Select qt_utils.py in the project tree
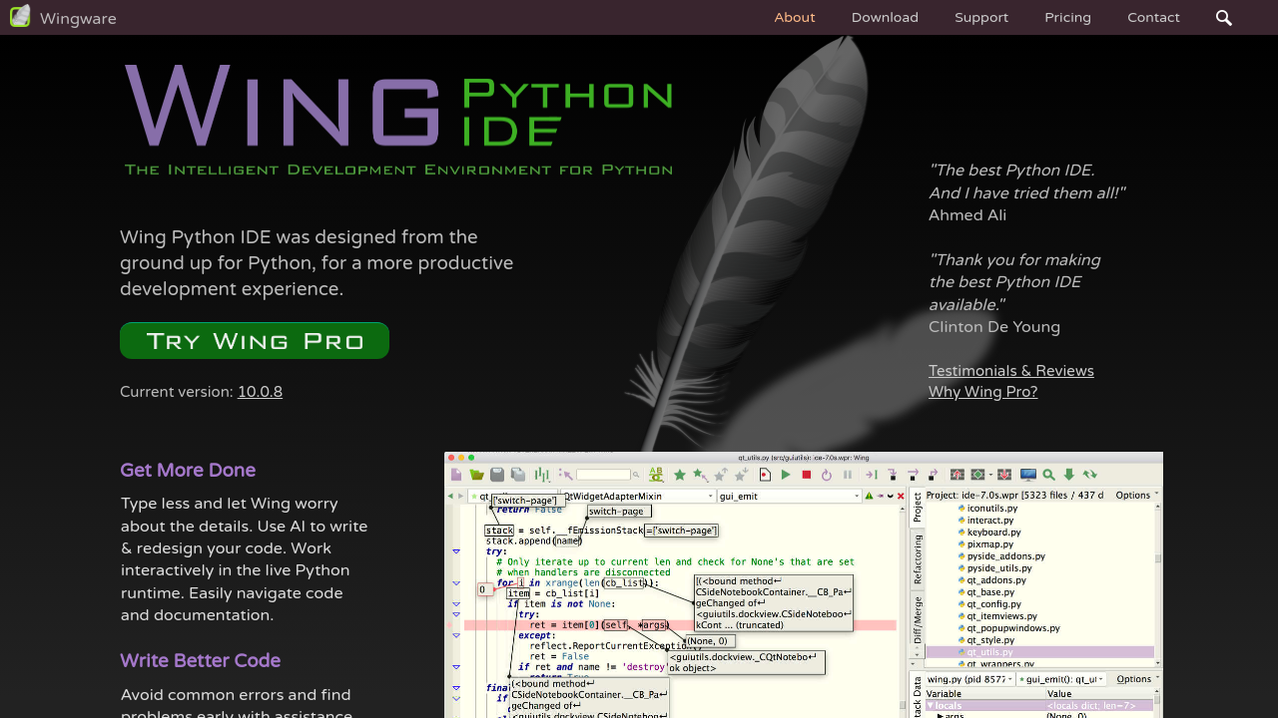 [989, 652]
